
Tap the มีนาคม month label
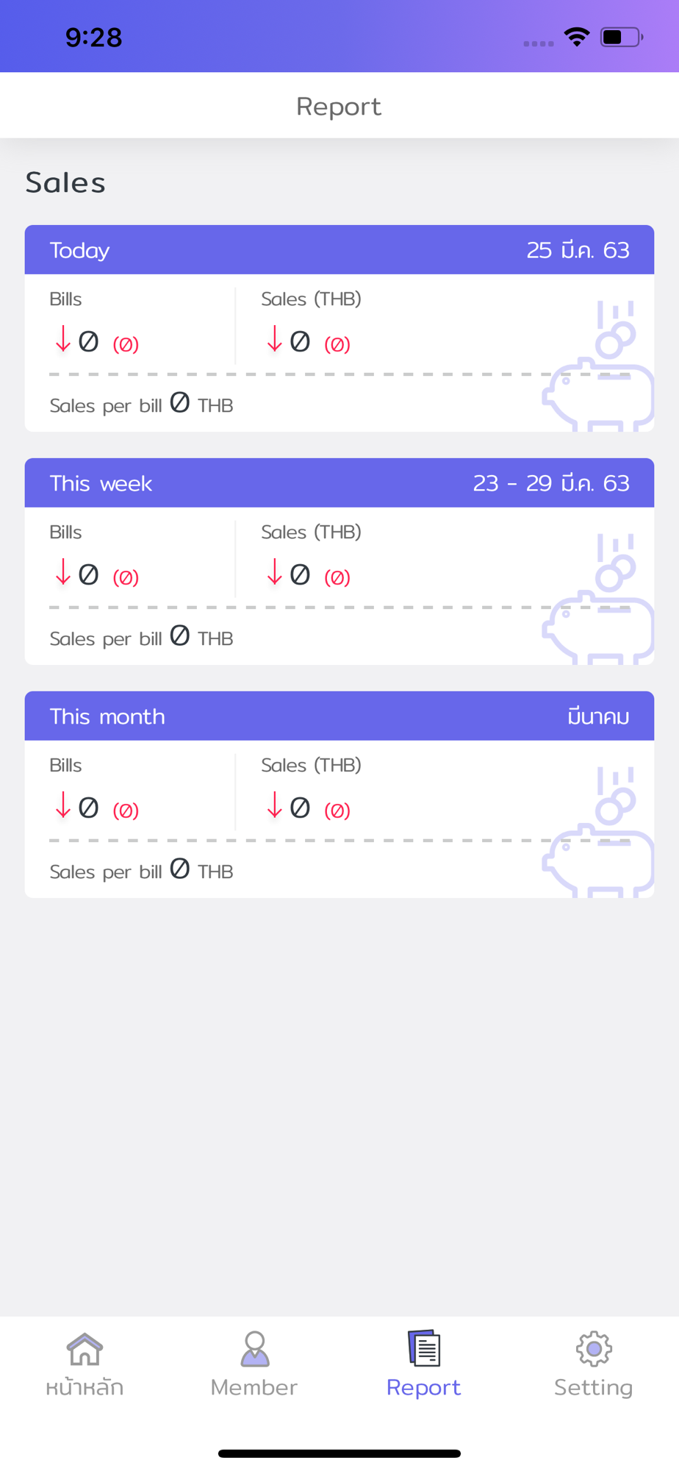click(598, 716)
